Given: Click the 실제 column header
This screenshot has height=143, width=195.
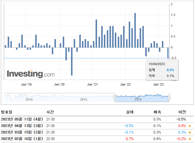Looking at the screenshot, I should point(130,112).
